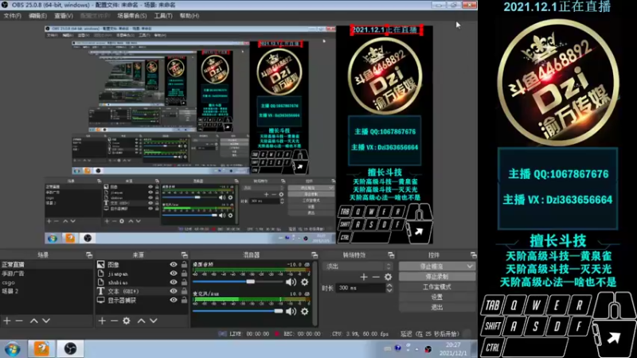
Task: Click 停止录制 button
Action: point(436,276)
